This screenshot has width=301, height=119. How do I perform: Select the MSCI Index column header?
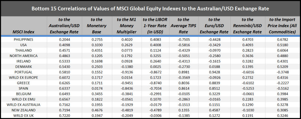point(24,32)
